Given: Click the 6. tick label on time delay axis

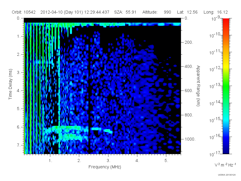Looking at the screenshot, I should pos(19,127).
